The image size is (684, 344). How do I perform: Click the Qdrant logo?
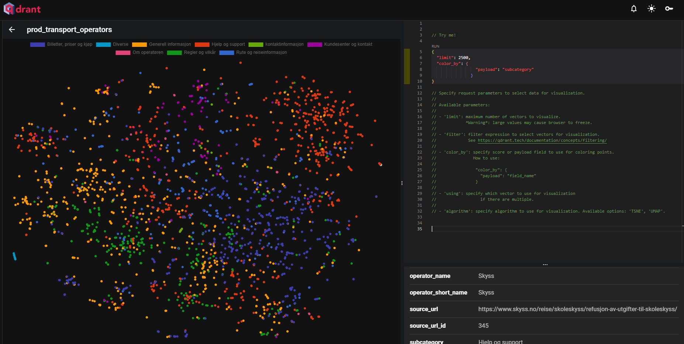22,8
